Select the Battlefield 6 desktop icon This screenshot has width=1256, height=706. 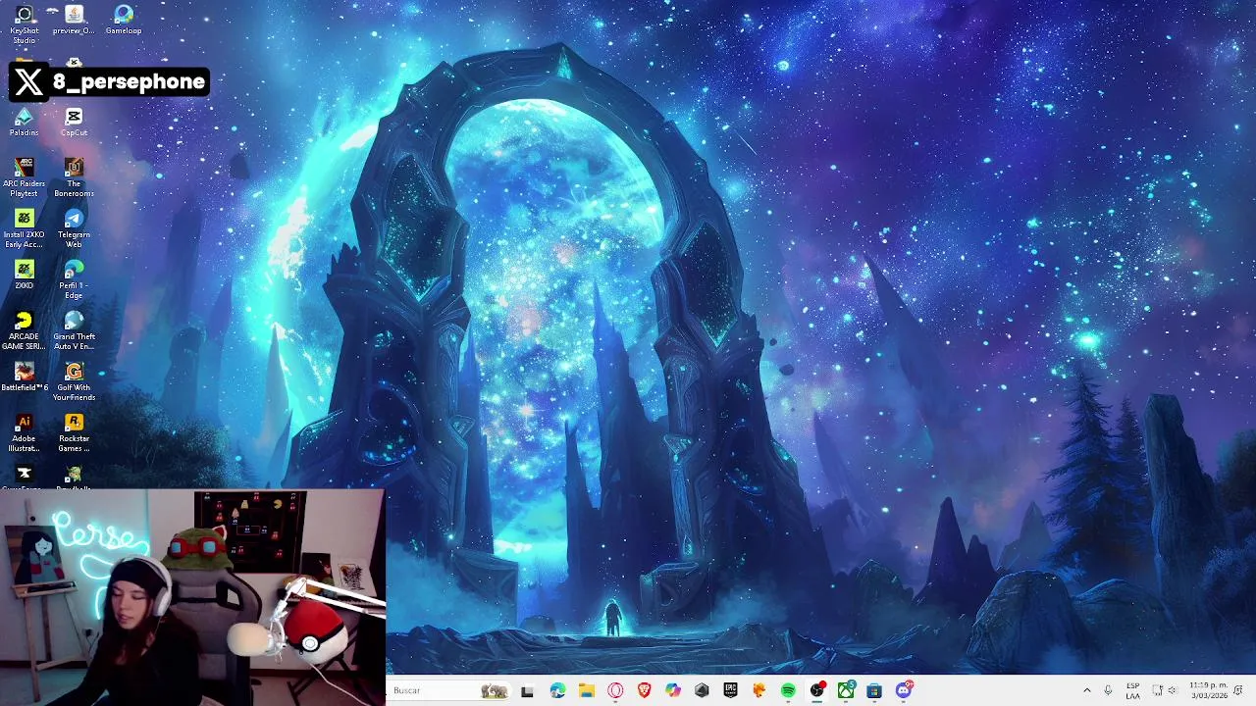(x=25, y=377)
